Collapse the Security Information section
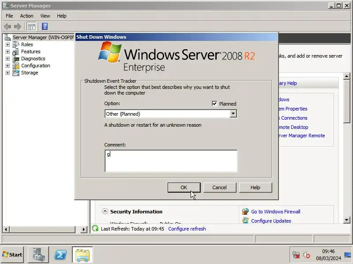The height and width of the screenshot is (264, 353). coord(105,211)
